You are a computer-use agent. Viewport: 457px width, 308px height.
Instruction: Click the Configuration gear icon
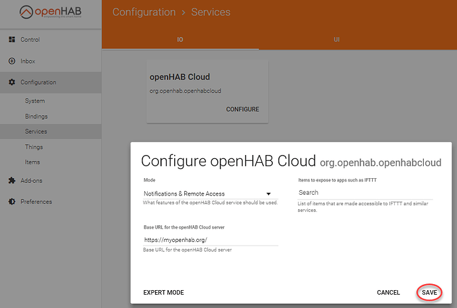12,82
